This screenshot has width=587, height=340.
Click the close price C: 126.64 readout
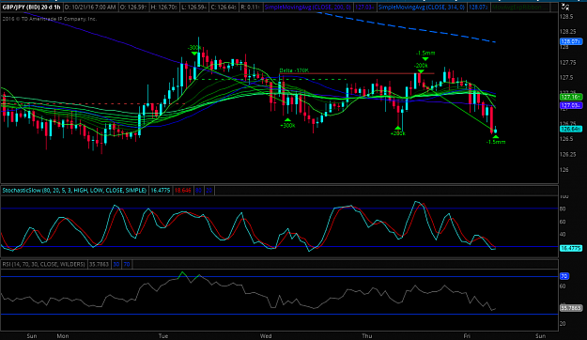[224, 8]
